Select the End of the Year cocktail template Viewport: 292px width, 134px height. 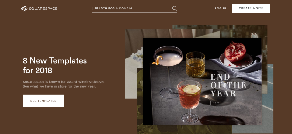202,81
